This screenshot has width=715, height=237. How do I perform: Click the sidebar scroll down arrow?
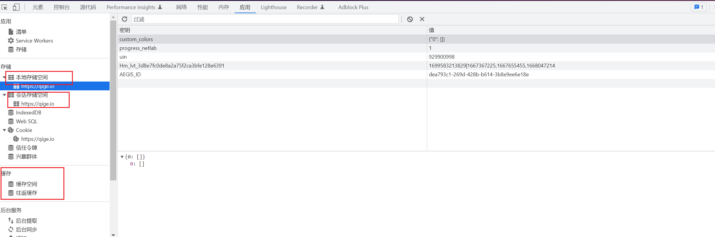coord(113,235)
